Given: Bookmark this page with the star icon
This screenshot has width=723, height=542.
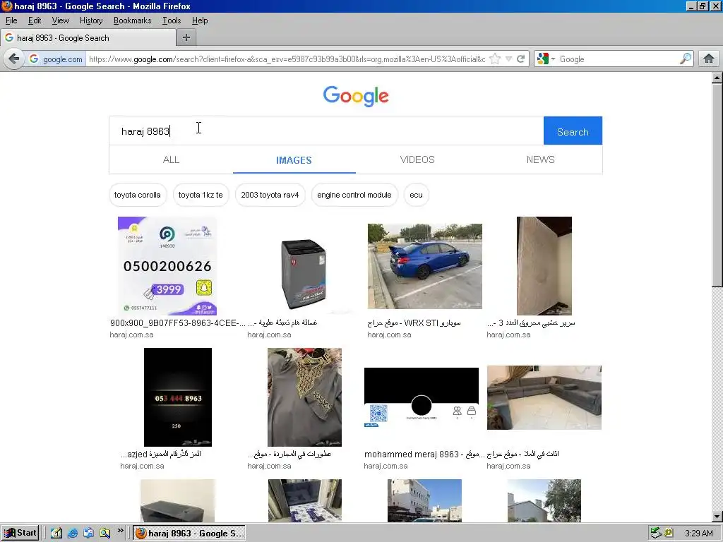Looking at the screenshot, I should pyautogui.click(x=495, y=59).
